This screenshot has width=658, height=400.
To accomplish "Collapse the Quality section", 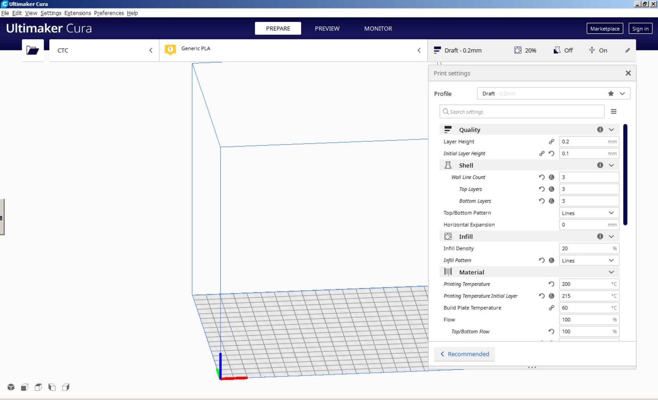I will (611, 129).
